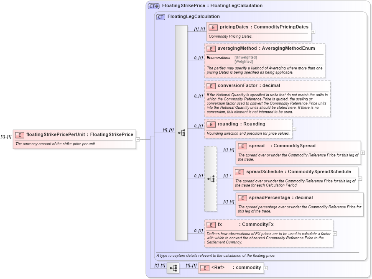Click the CT icon in FloatingStrikePrice title bar
The image size is (372, 279).
click(x=153, y=5)
